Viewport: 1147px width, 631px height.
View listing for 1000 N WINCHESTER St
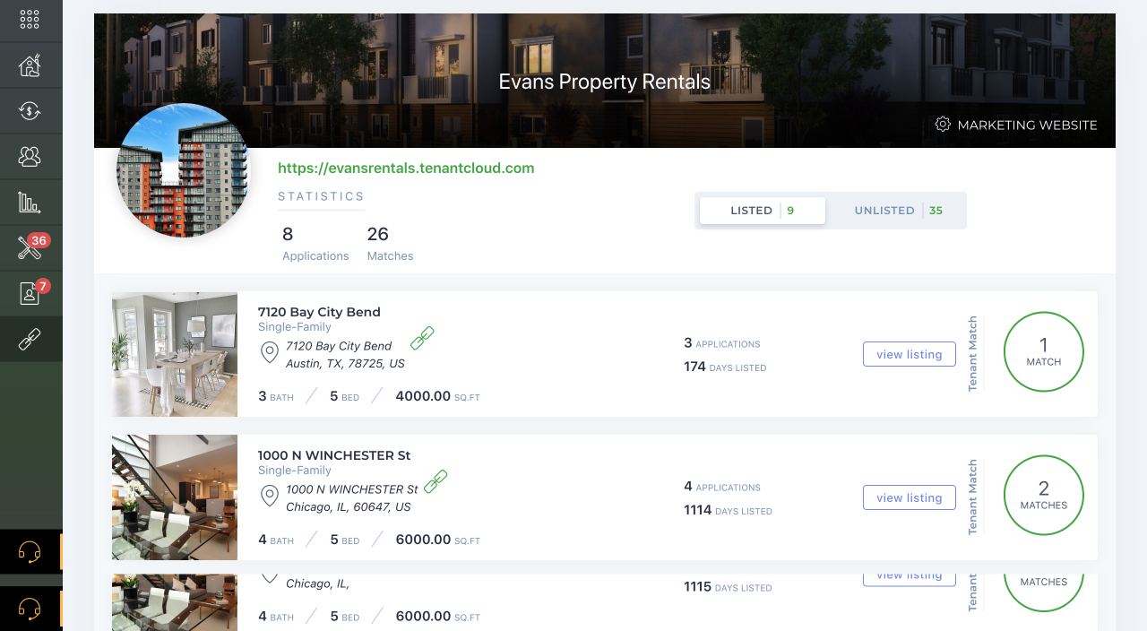[909, 497]
